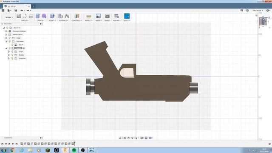272x153 pixels.
Task: Open a new design tab with plus
Action: coord(34,7)
